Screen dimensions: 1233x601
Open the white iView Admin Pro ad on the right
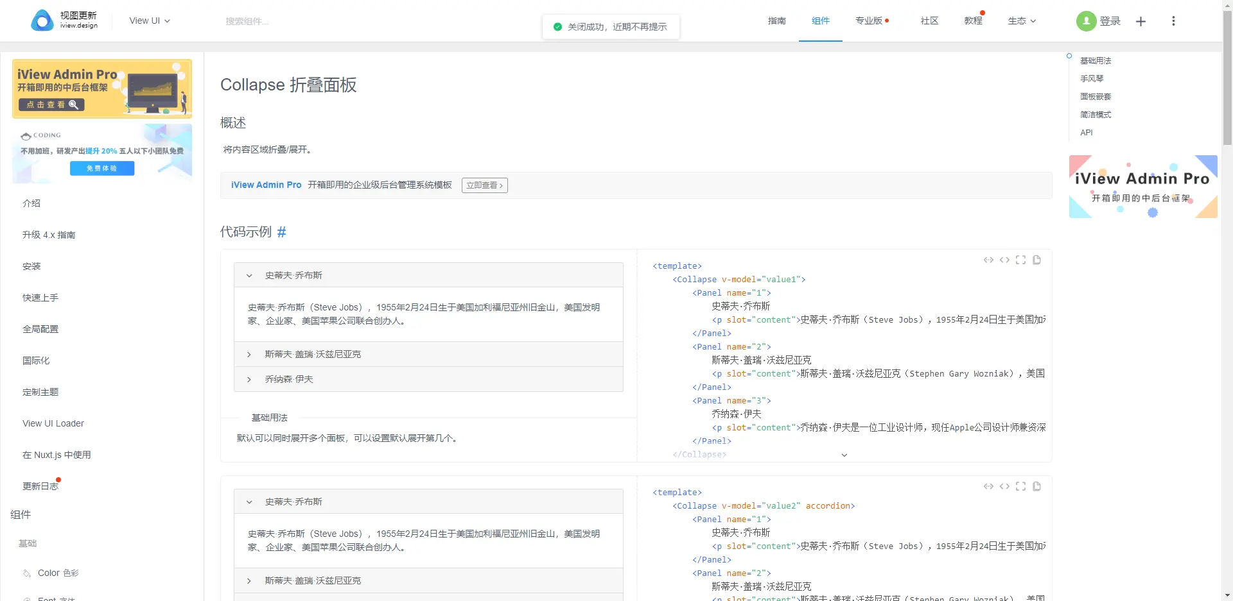point(1143,187)
